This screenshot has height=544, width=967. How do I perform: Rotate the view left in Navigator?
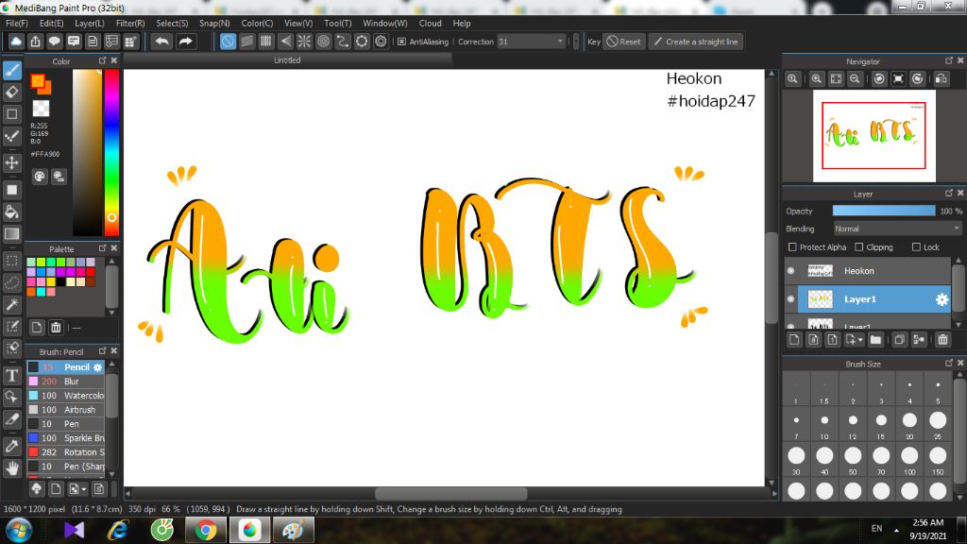[x=879, y=79]
